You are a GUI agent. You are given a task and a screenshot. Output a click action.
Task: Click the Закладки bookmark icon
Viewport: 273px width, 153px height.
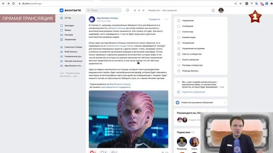[61, 25]
